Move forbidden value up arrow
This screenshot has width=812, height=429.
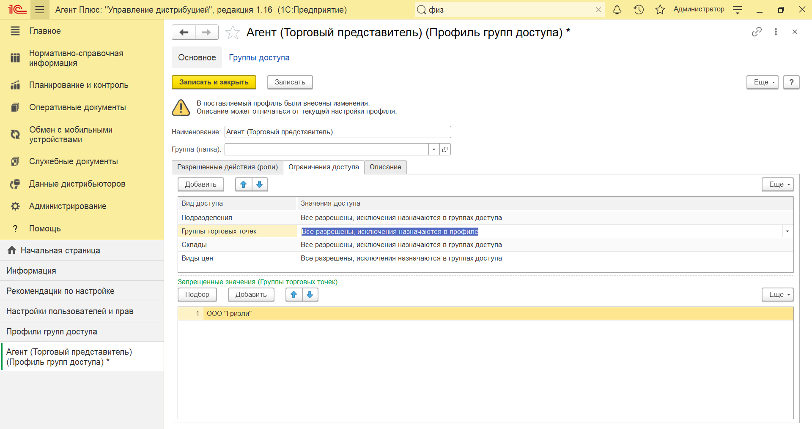pos(294,295)
